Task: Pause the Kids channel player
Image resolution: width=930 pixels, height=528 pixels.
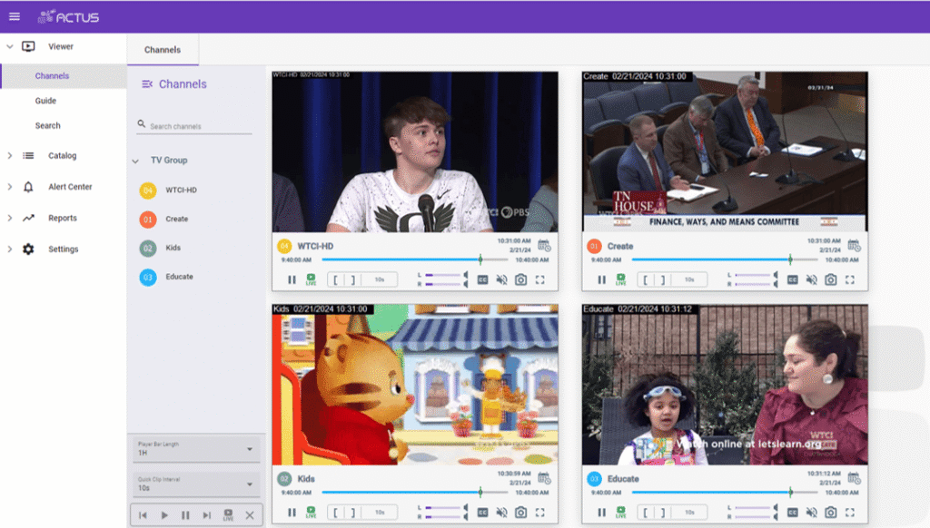Action: point(292,513)
